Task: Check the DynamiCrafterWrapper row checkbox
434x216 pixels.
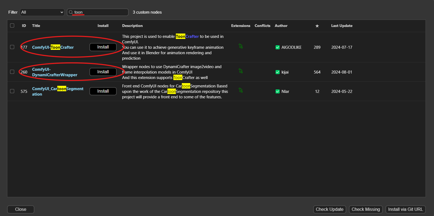Action: click(x=12, y=72)
